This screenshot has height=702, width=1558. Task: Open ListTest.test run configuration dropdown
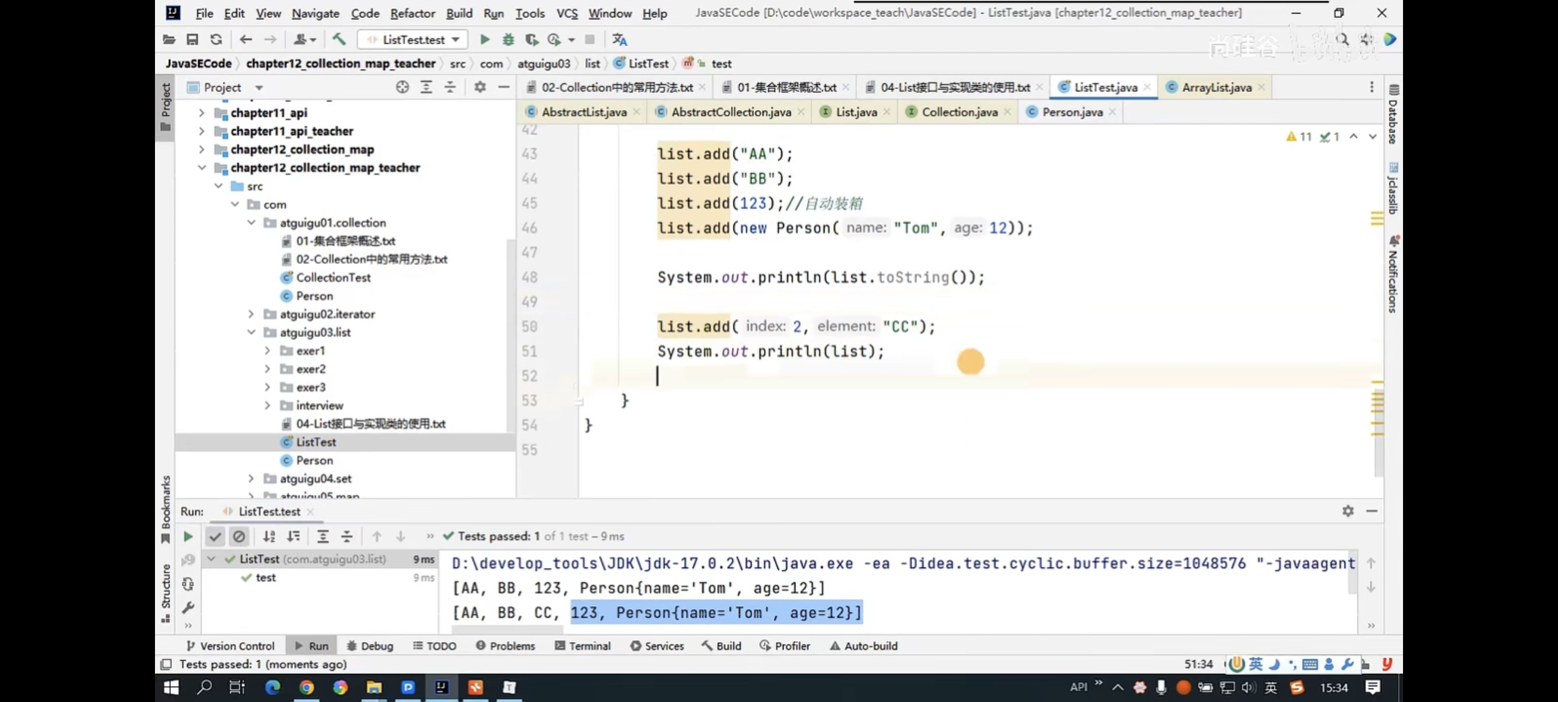413,39
